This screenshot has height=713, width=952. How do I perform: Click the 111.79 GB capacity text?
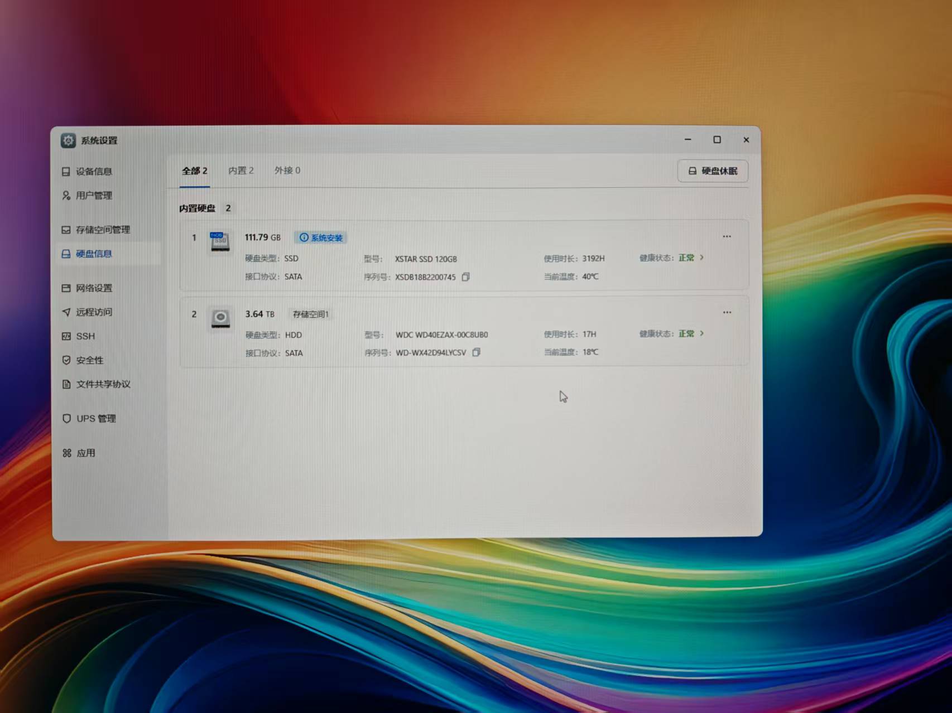click(263, 237)
